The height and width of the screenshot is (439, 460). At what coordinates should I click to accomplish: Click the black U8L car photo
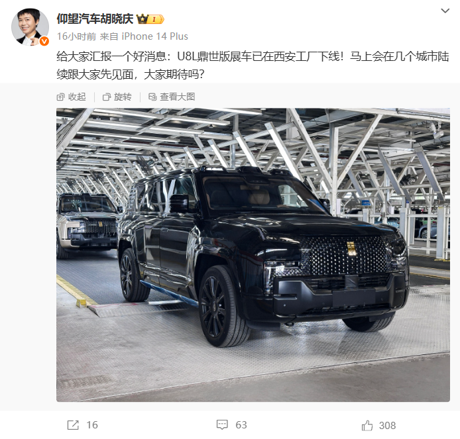[253, 255]
